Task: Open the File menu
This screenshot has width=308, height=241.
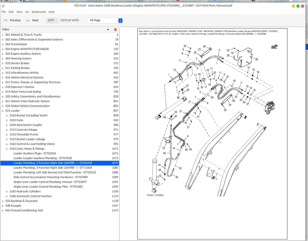Action: tap(4, 12)
